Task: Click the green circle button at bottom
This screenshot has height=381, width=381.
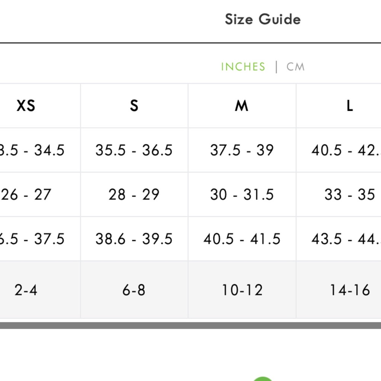Action: coord(263,379)
